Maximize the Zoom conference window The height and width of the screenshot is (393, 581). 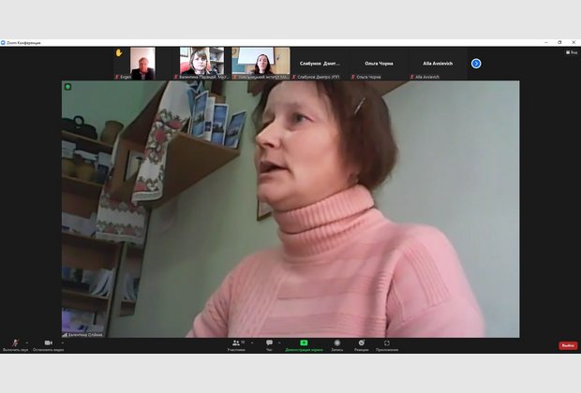click(559, 42)
